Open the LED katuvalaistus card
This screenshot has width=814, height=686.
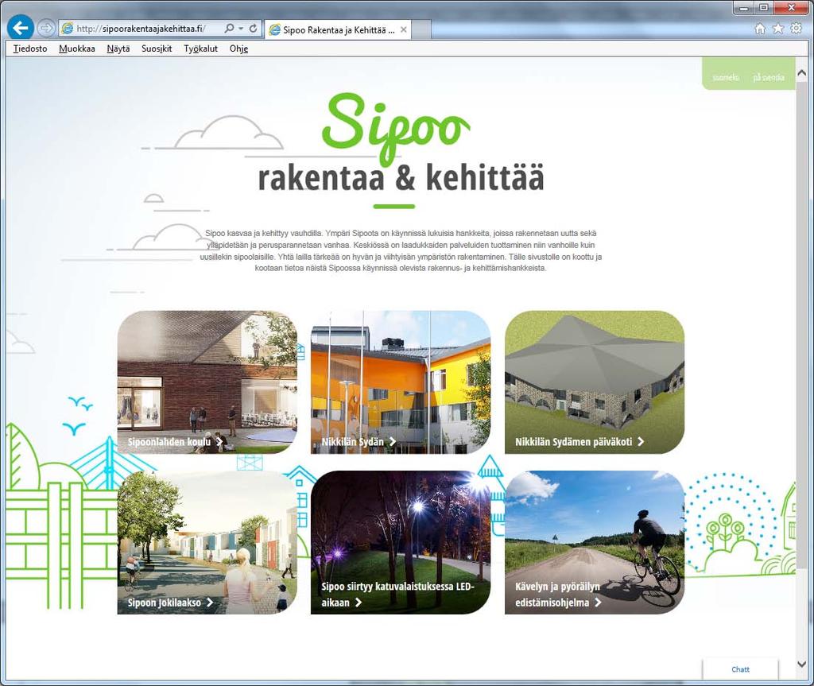401,543
